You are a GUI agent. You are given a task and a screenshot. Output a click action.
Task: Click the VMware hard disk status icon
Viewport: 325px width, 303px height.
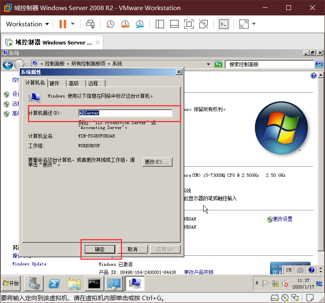[275, 298]
